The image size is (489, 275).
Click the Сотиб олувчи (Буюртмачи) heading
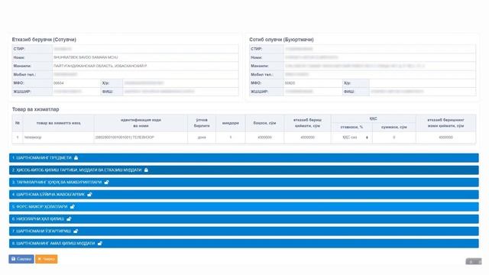point(281,40)
